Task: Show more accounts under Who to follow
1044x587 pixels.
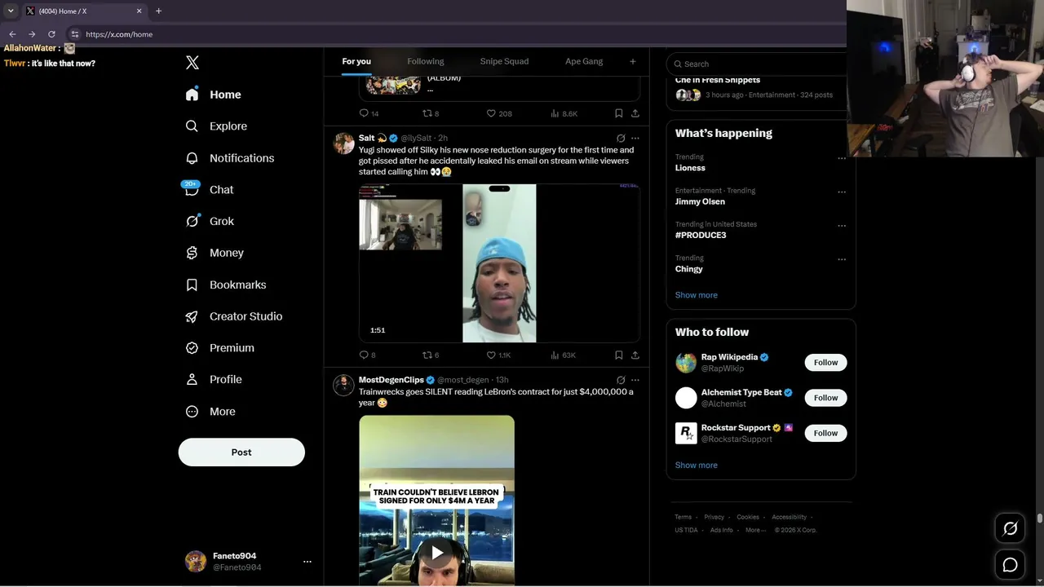Action: tap(697, 466)
